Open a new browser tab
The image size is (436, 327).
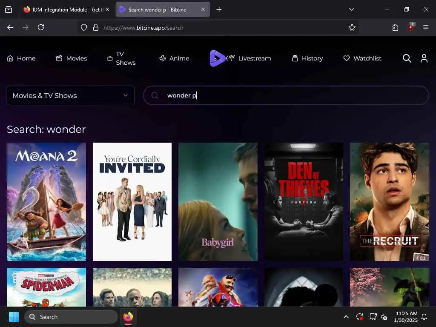[219, 10]
